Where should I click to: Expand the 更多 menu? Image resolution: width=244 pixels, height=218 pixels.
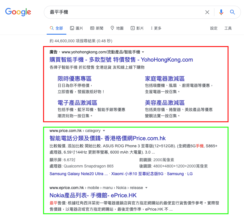coord(156,28)
